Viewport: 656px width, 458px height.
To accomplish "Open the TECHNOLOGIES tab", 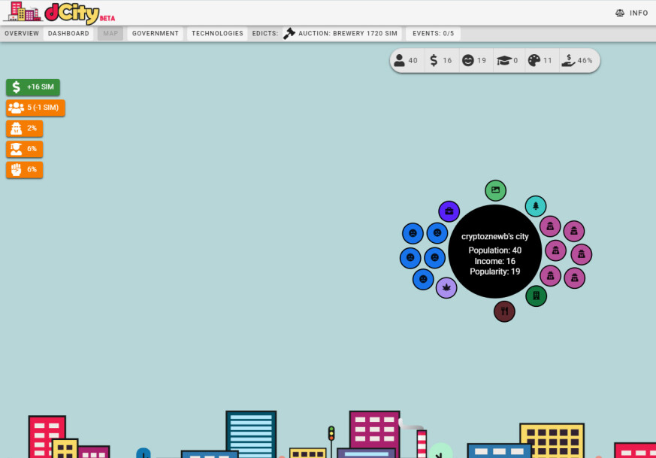I will pyautogui.click(x=217, y=34).
